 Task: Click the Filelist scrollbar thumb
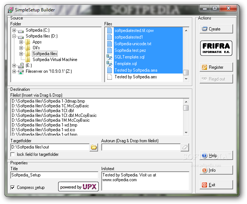tap(186, 108)
